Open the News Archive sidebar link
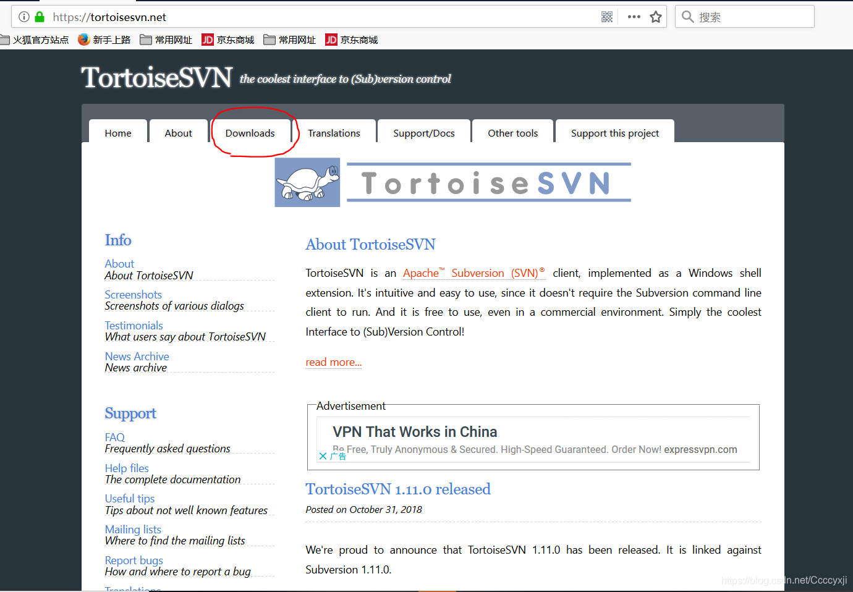 click(x=137, y=357)
